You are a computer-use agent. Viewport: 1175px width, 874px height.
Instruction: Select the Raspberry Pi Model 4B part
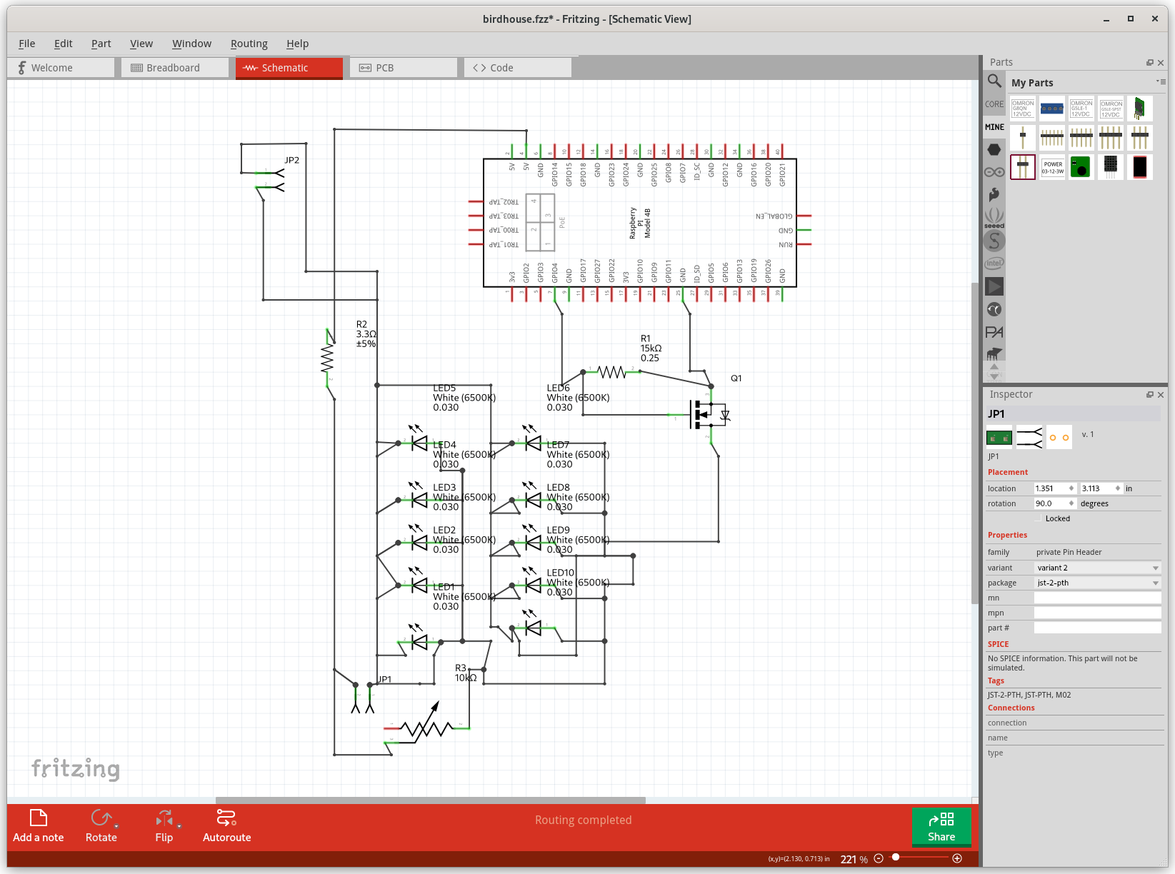click(640, 223)
